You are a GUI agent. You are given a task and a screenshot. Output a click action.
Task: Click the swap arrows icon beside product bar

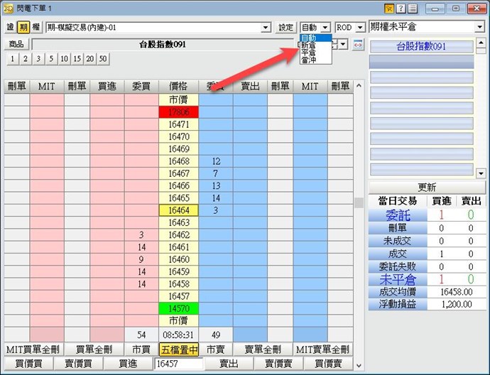358,45
